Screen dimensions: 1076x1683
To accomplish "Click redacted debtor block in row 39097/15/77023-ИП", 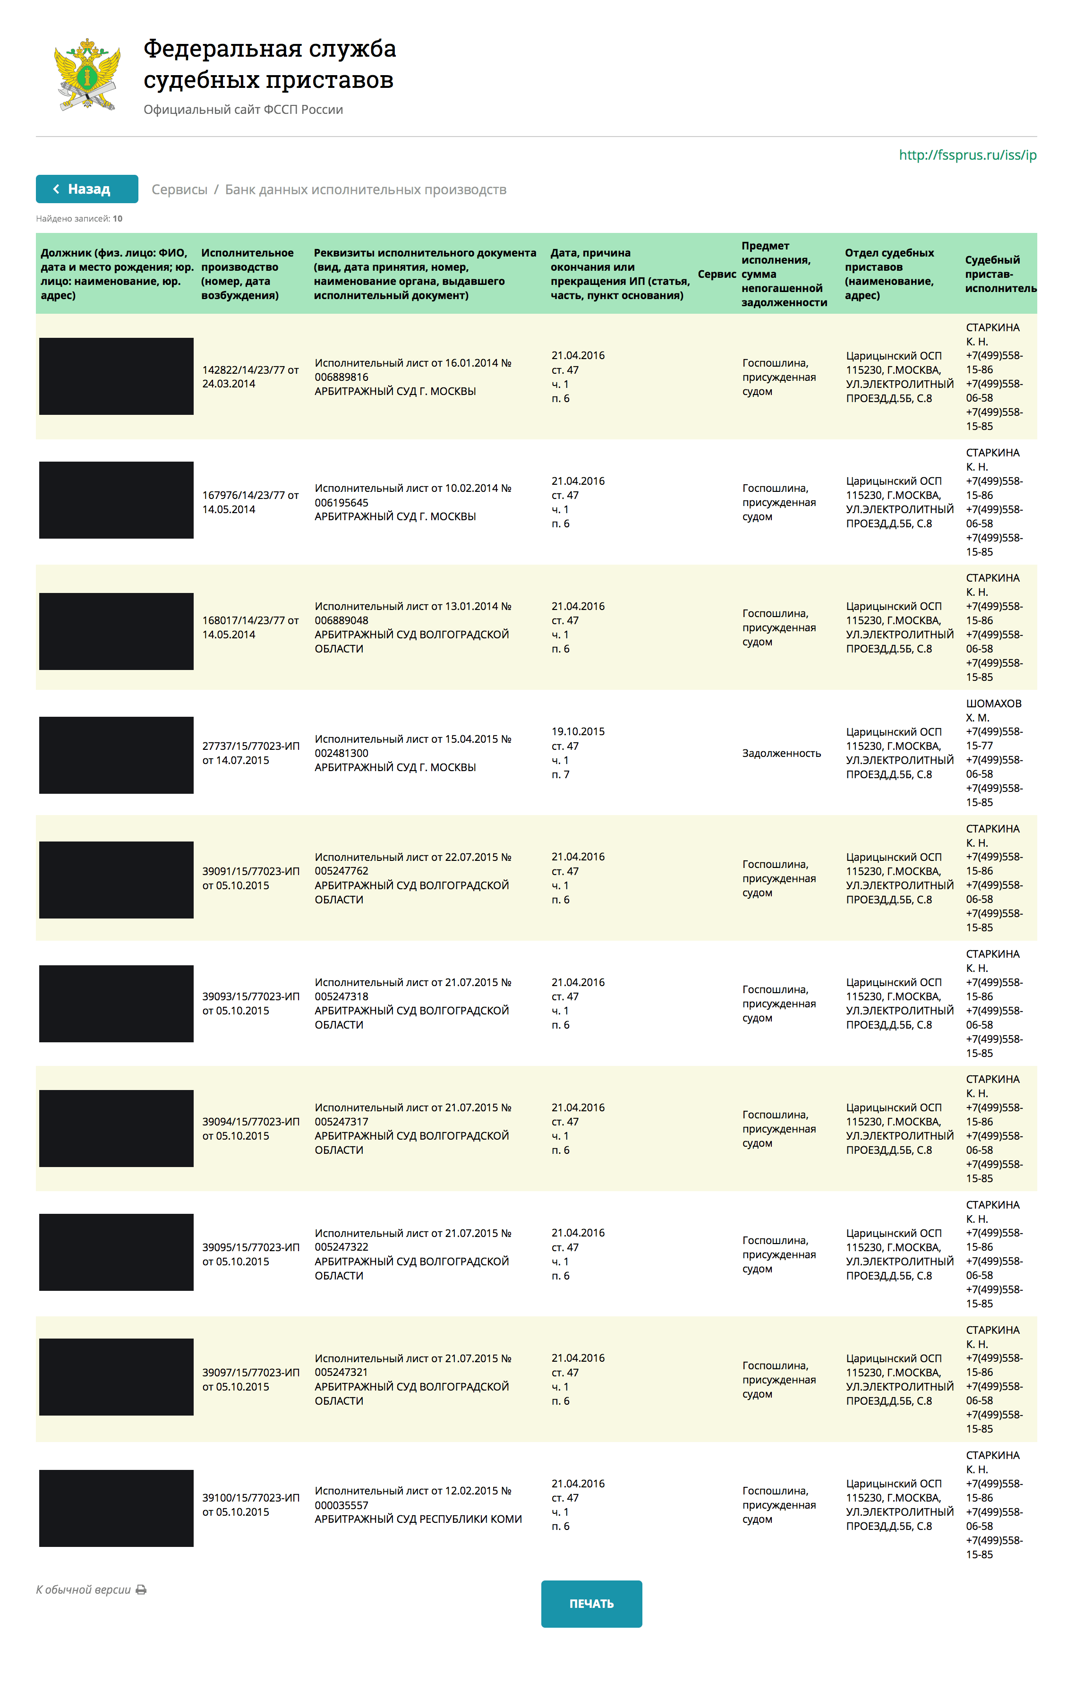I will pos(116,1377).
